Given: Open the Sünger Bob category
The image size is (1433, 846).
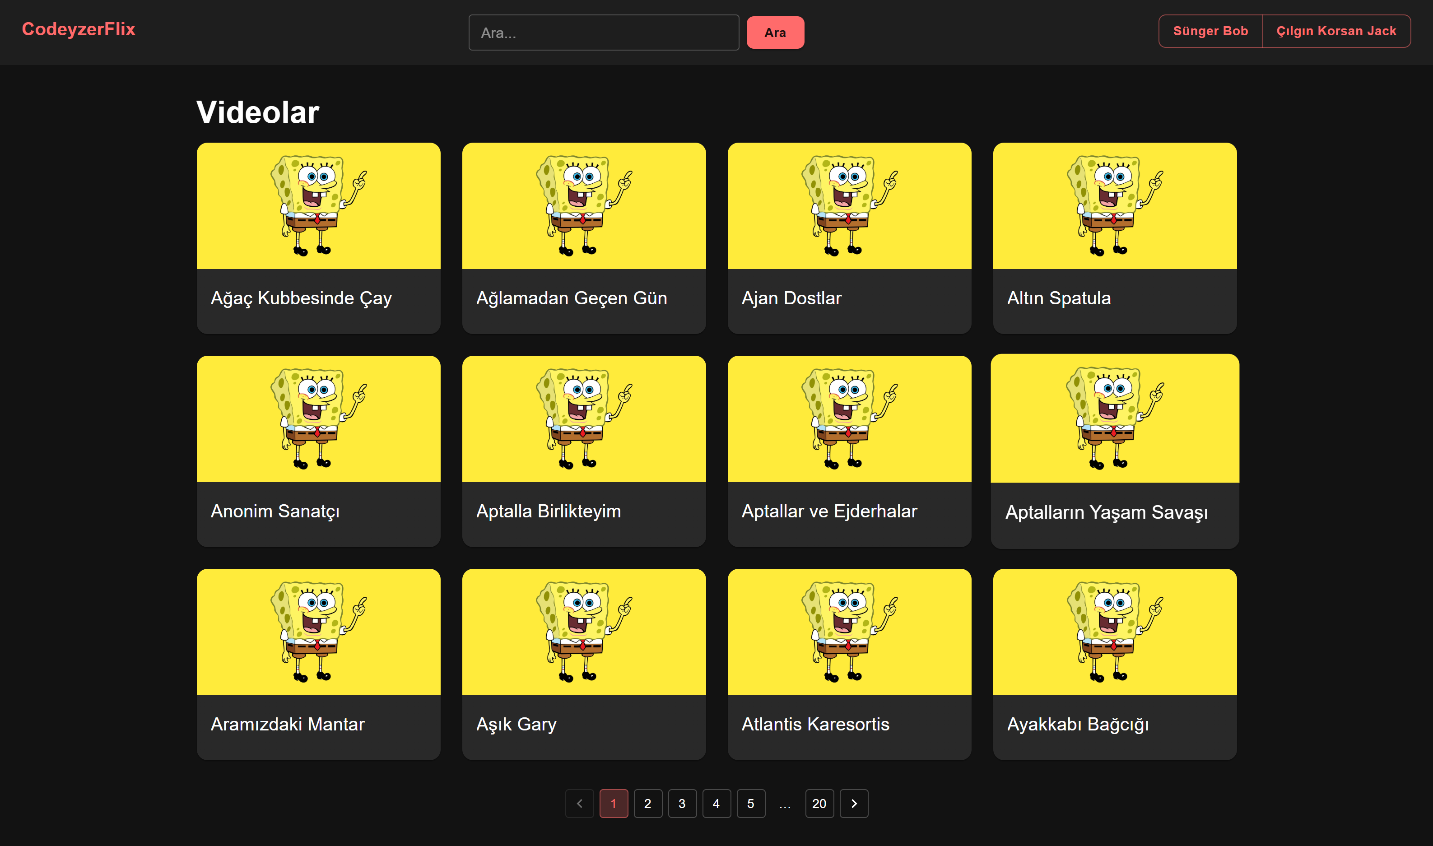Looking at the screenshot, I should click(1210, 31).
